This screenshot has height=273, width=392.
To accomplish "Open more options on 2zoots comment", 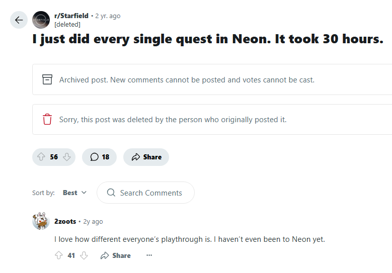I will (149, 255).
